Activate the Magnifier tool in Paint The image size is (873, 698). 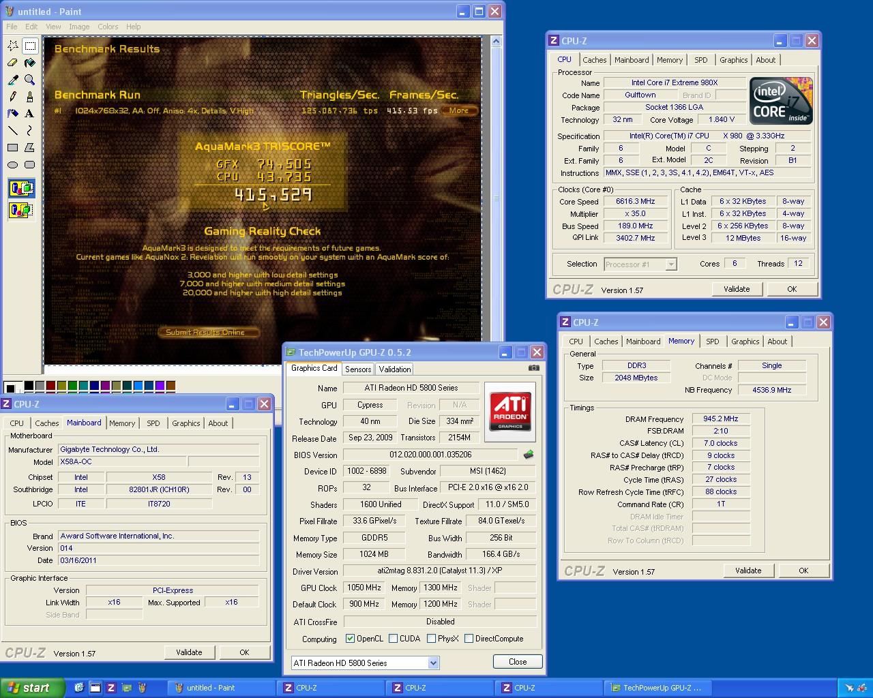click(x=30, y=80)
